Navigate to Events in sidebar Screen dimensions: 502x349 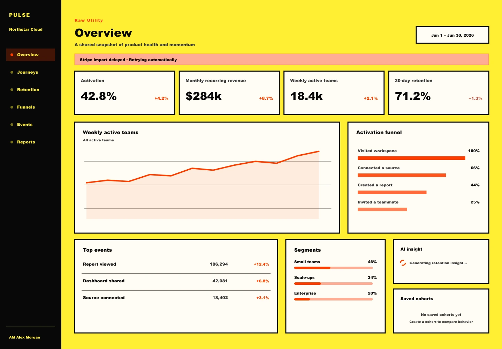[31, 125]
